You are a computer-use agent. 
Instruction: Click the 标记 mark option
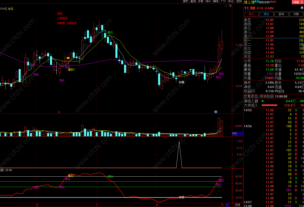231,1
